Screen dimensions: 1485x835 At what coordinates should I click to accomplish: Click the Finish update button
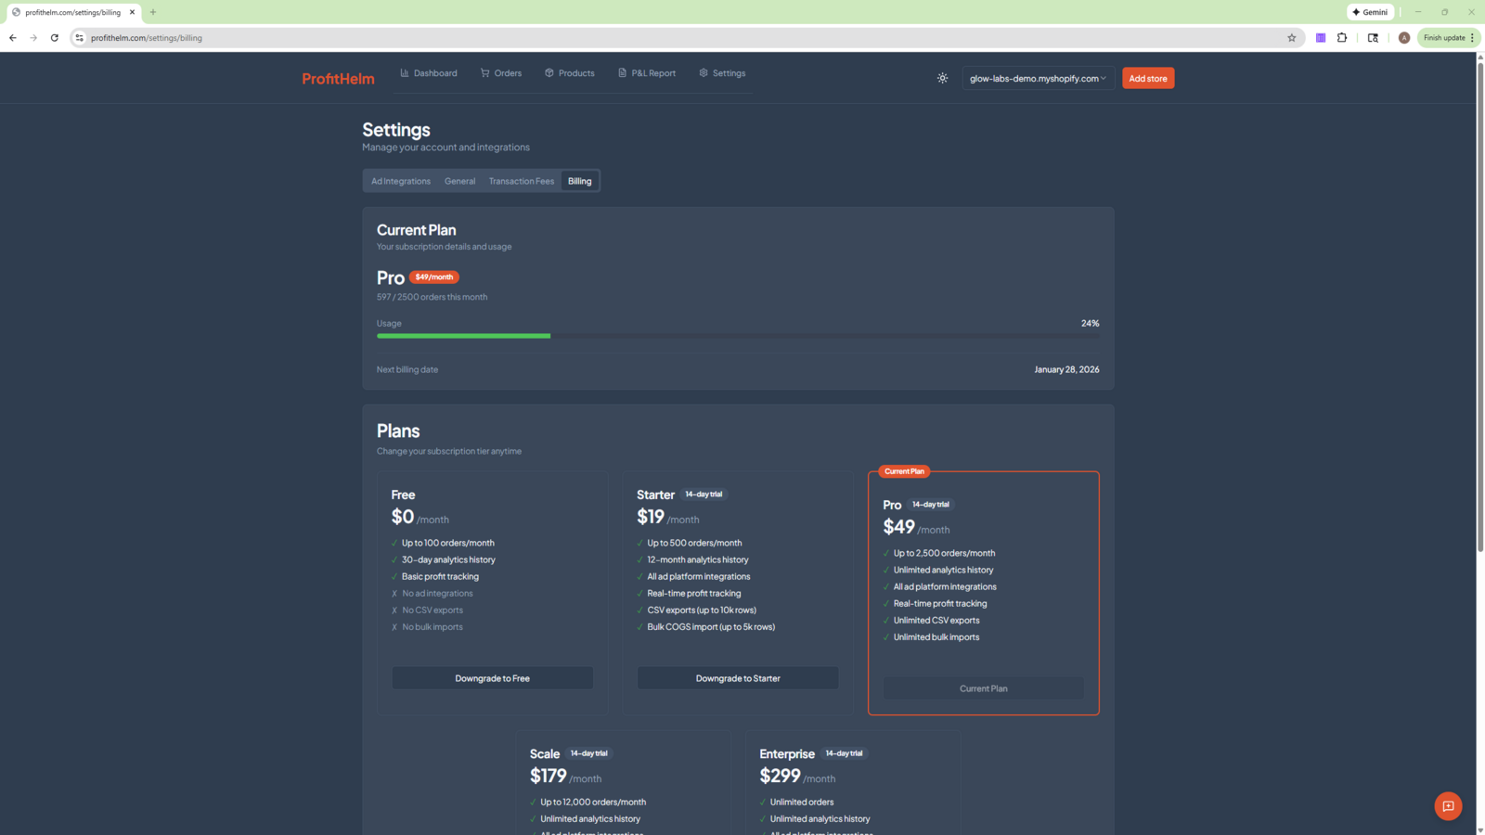1444,38
